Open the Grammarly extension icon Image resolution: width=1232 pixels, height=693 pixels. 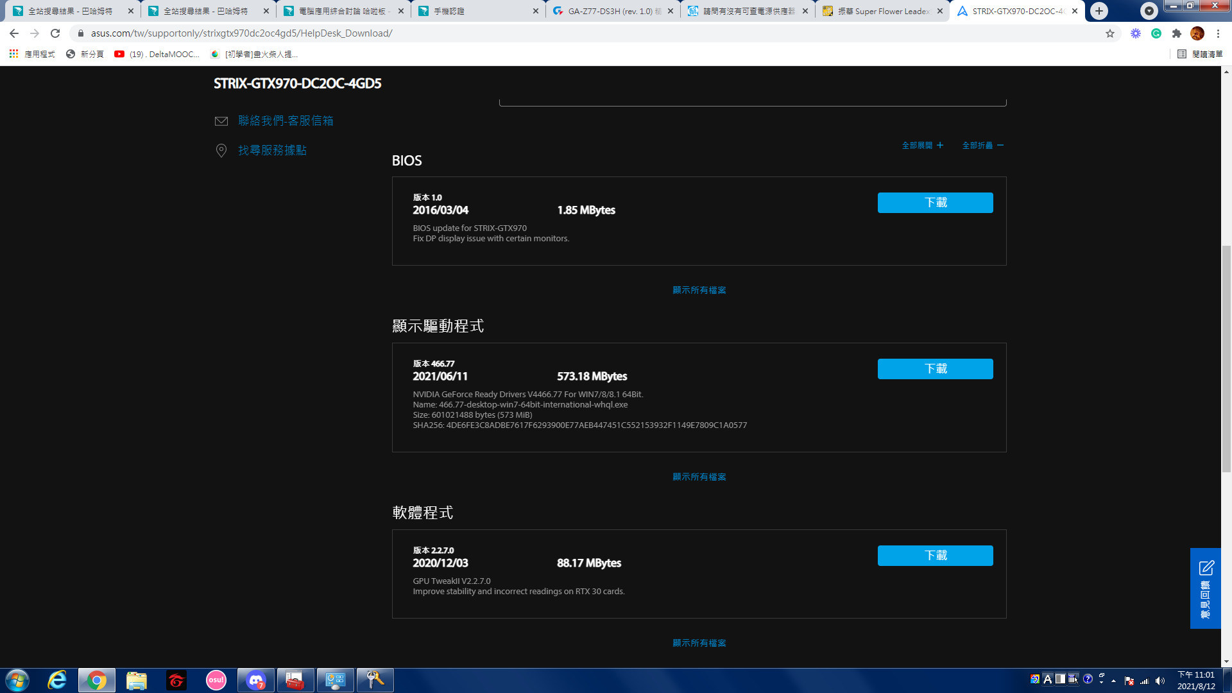[1156, 33]
